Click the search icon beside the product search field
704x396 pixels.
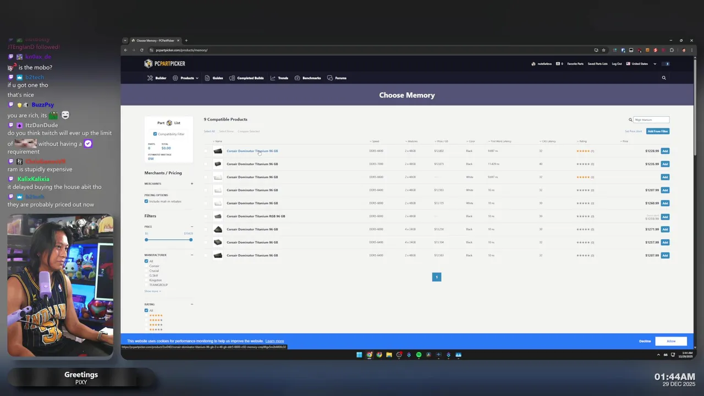[630, 119]
